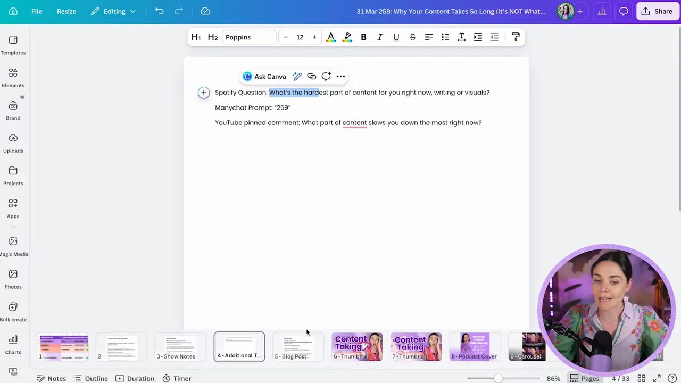Open the File menu
Screen dimensions: 681x383
point(37,11)
